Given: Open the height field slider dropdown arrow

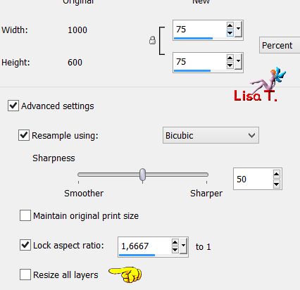Looking at the screenshot, I should point(238,61).
